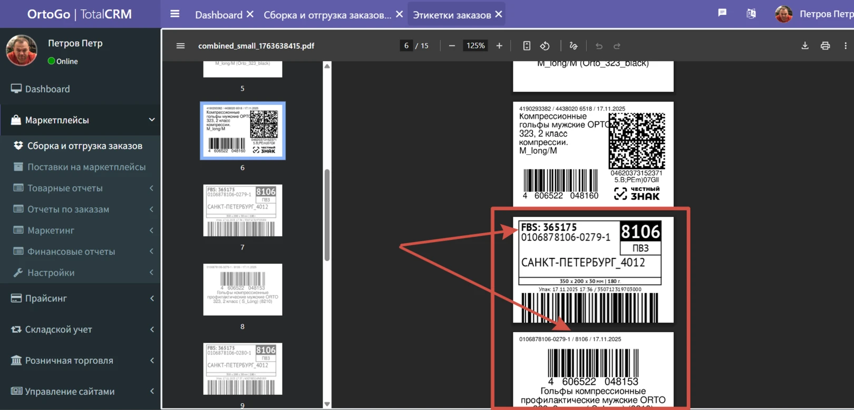Open the PDF annotation draw tool
Image resolution: width=854 pixels, height=410 pixels.
point(574,46)
